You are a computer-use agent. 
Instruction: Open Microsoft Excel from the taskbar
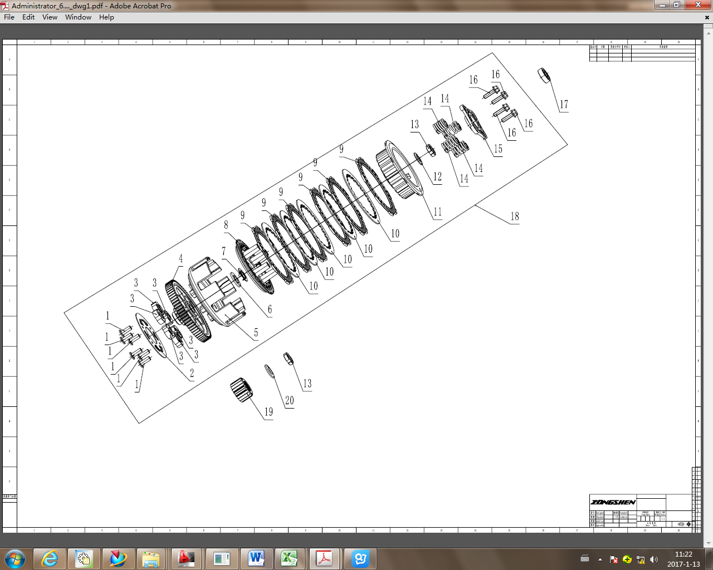(x=290, y=558)
